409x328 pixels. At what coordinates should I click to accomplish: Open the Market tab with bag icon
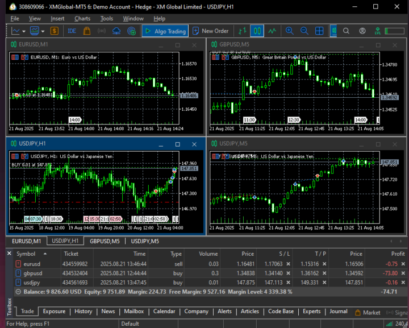pyautogui.click(x=368, y=312)
